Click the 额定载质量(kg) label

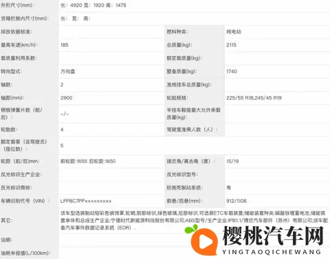[x=184, y=58]
